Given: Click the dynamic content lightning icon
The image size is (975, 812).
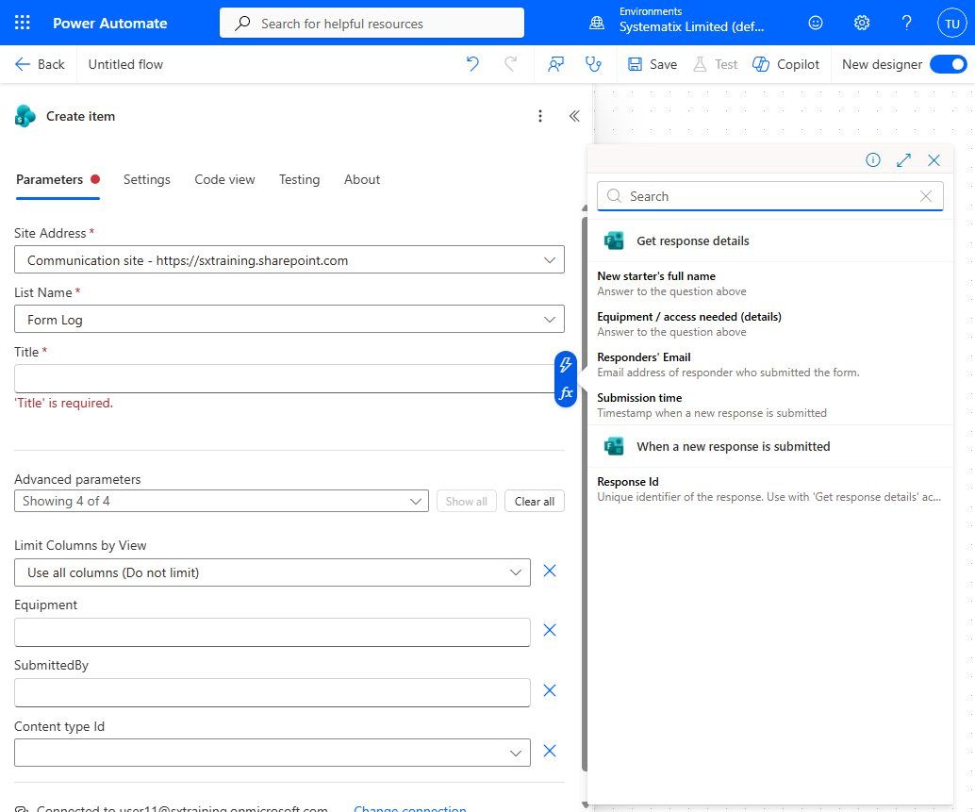Looking at the screenshot, I should click(x=565, y=364).
